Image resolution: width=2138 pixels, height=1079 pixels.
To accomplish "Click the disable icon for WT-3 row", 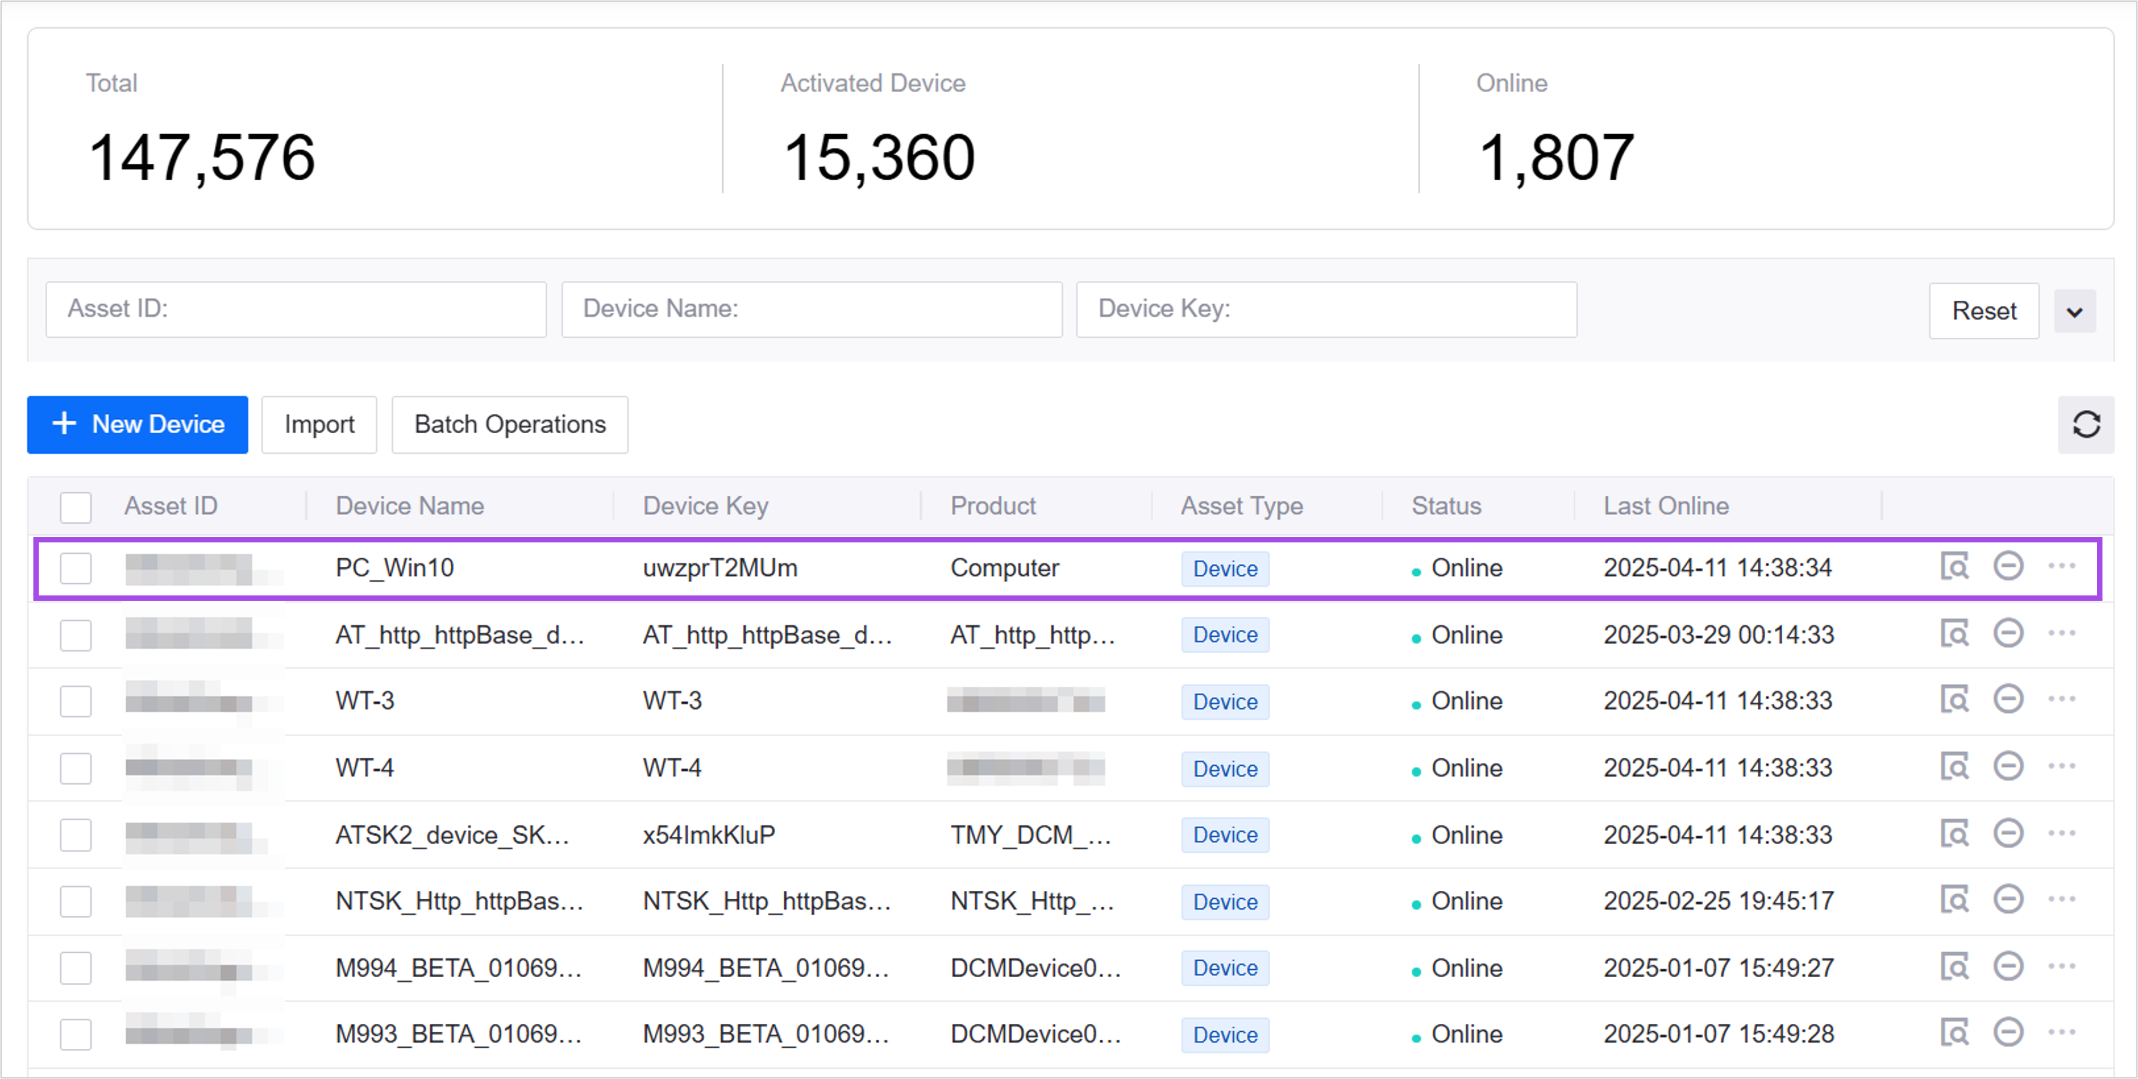I will pos(2008,700).
